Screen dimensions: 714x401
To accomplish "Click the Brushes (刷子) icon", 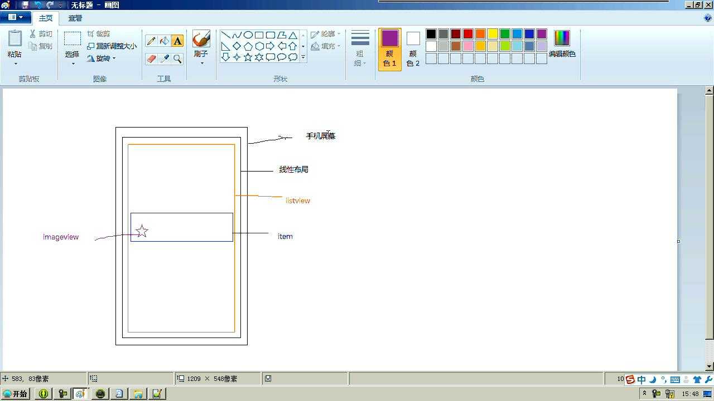I will [201, 39].
